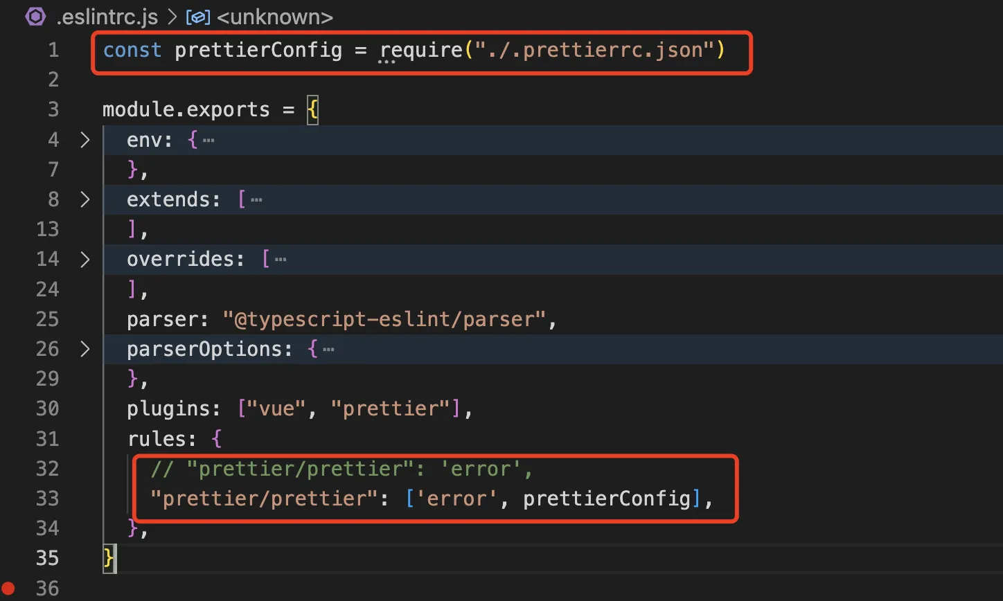The height and width of the screenshot is (601, 1003).
Task: Click the opening brace on line 3
Action: coord(313,110)
